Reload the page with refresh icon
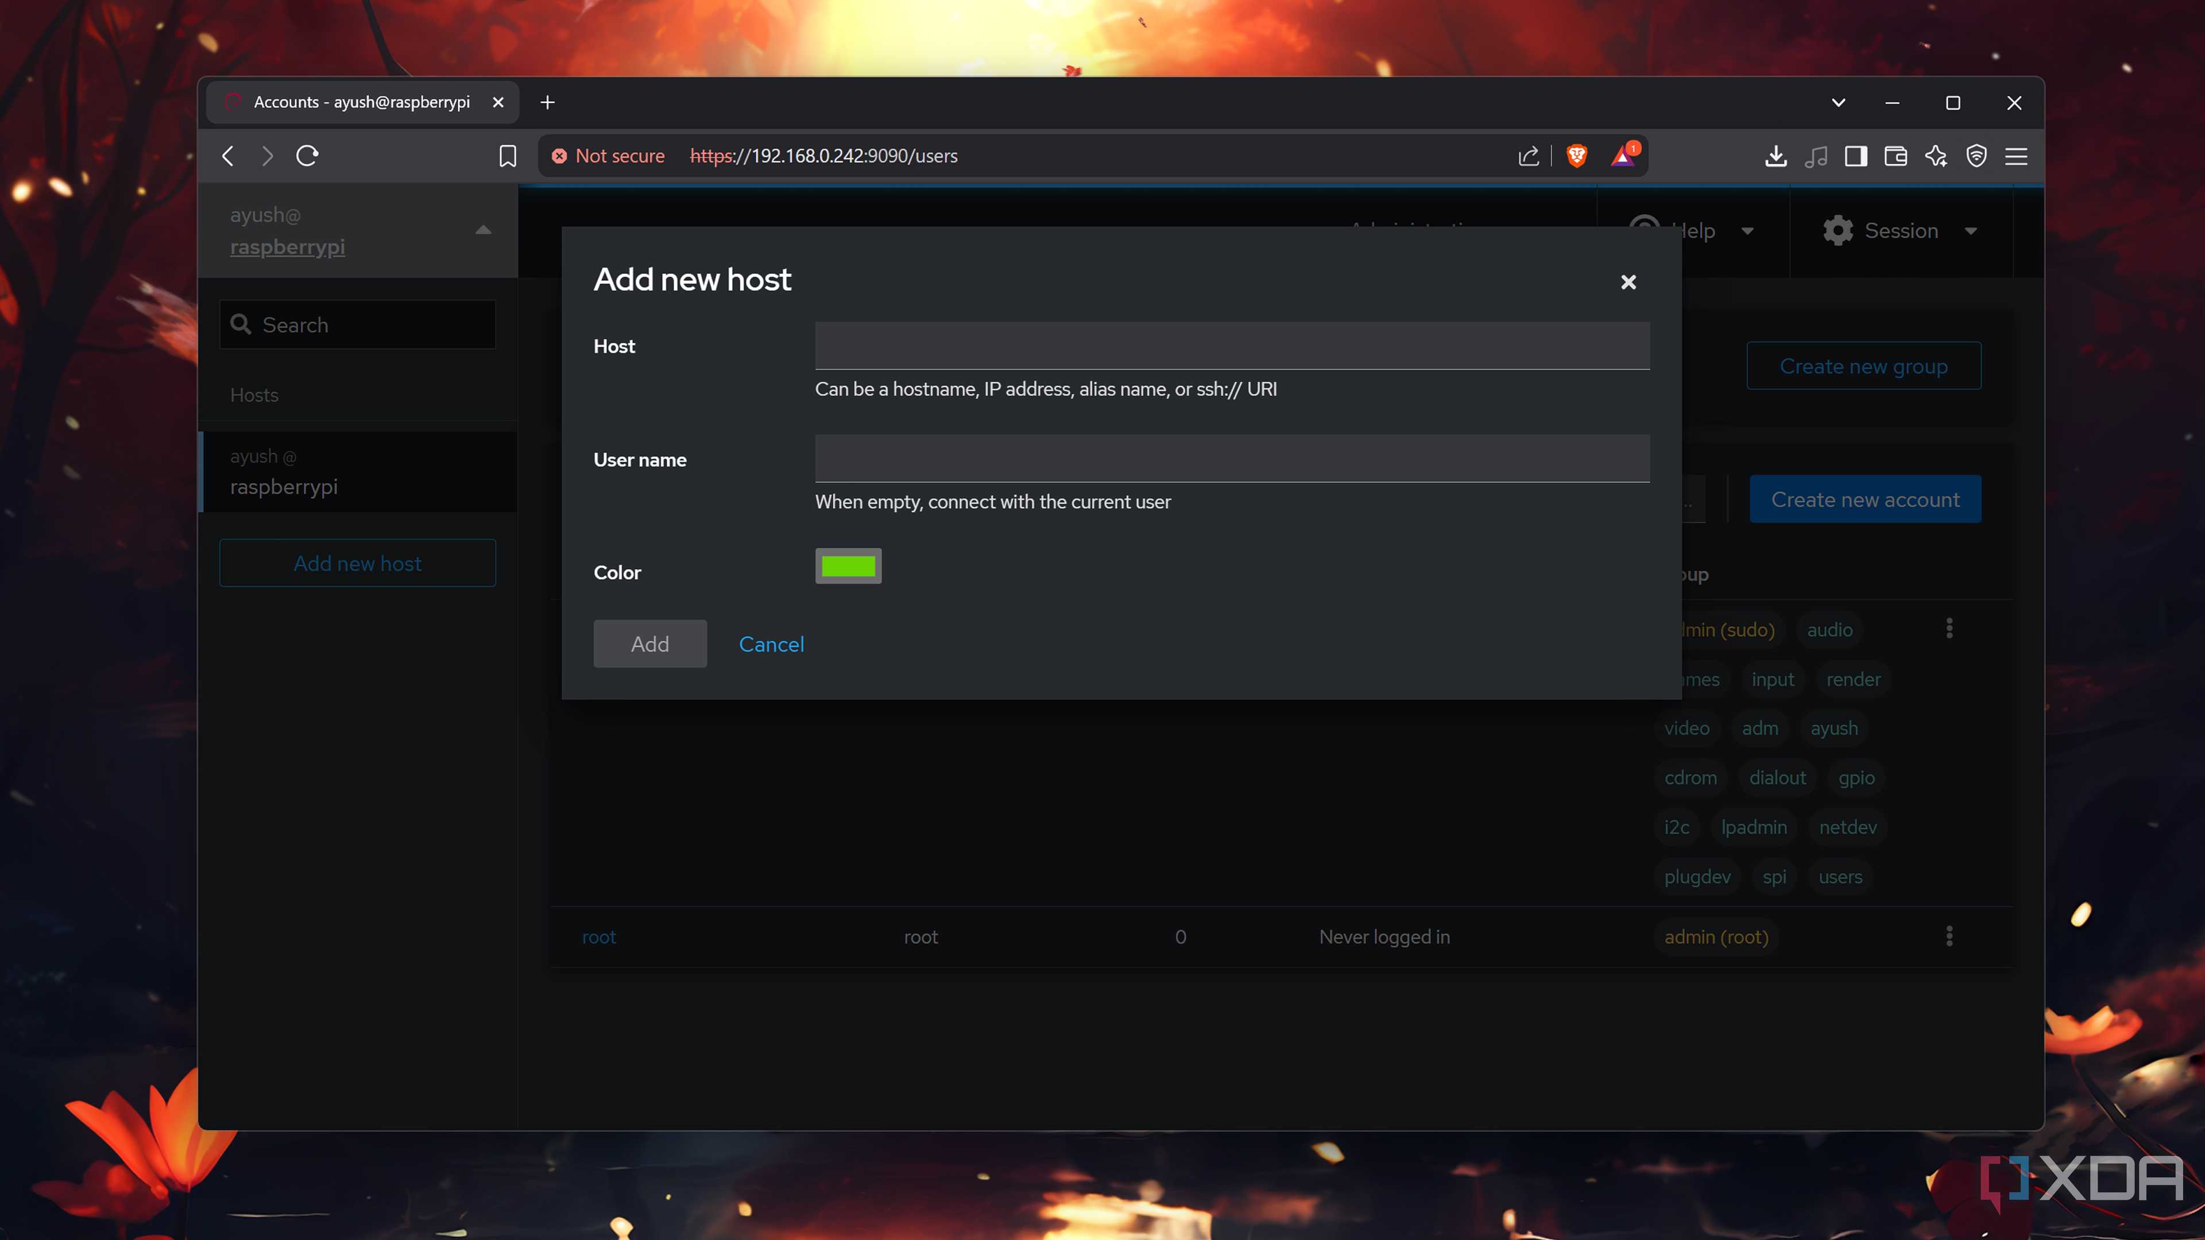This screenshot has width=2205, height=1240. (307, 156)
